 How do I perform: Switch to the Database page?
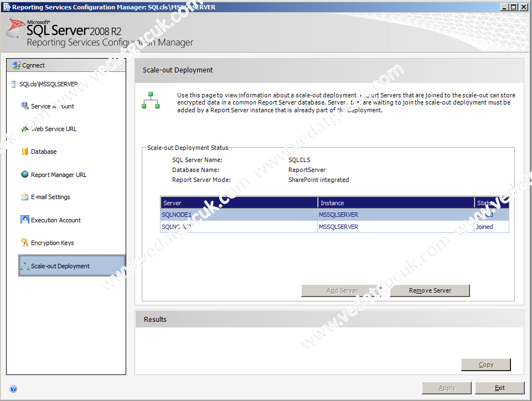(44, 152)
